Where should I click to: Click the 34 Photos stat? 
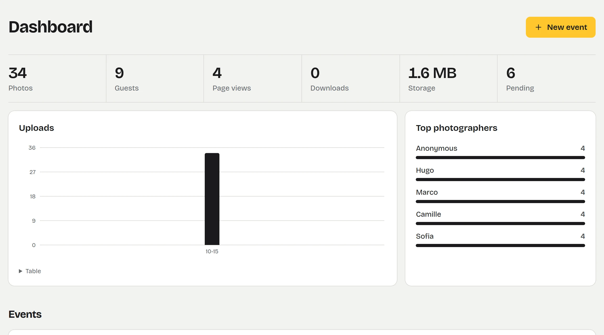pyautogui.click(x=57, y=79)
